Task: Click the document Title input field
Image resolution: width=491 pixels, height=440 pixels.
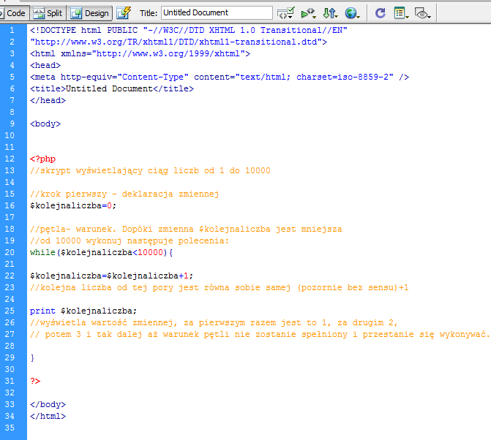Action: [217, 13]
